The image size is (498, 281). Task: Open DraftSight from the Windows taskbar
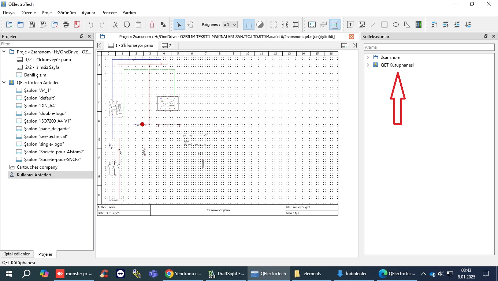point(226,274)
